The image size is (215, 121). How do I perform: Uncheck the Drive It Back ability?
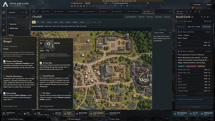[x=4, y=93]
